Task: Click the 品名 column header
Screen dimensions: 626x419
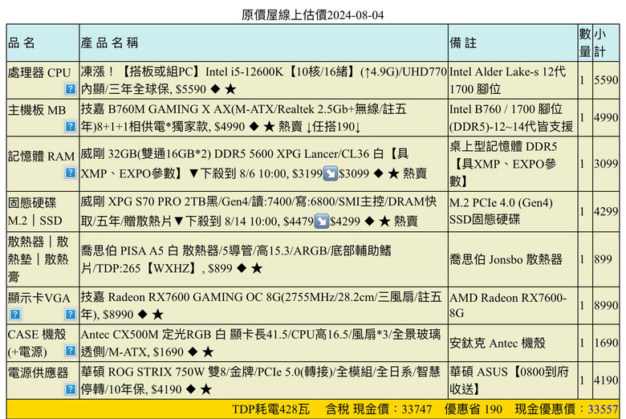Action: [22, 43]
